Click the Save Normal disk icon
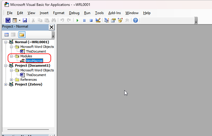 point(25,20)
